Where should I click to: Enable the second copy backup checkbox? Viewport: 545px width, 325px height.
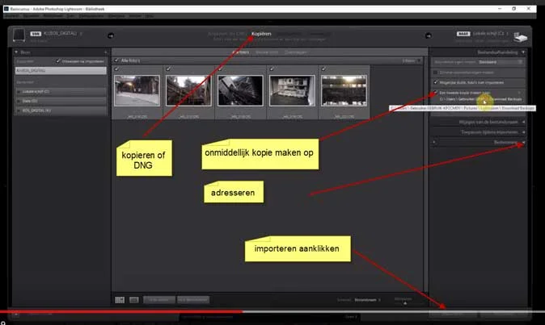click(435, 93)
